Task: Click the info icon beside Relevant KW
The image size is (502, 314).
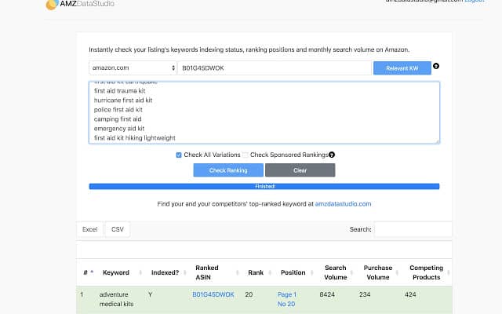Action: (436, 66)
